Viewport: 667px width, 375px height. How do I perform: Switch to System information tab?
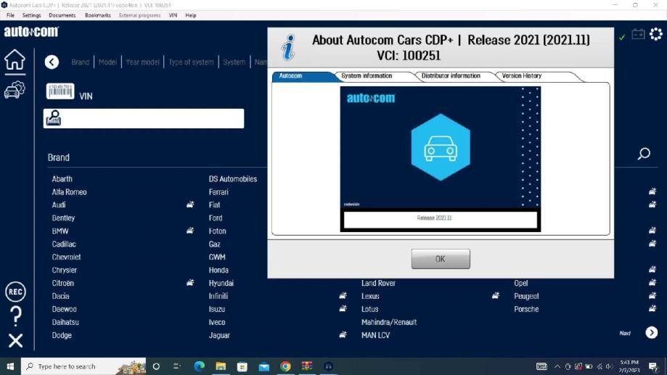click(367, 75)
